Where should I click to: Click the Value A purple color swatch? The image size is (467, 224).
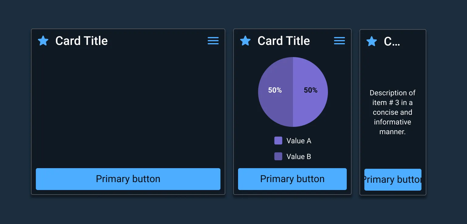(x=278, y=141)
